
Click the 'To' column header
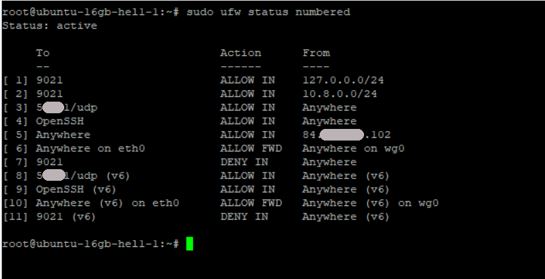(x=42, y=53)
